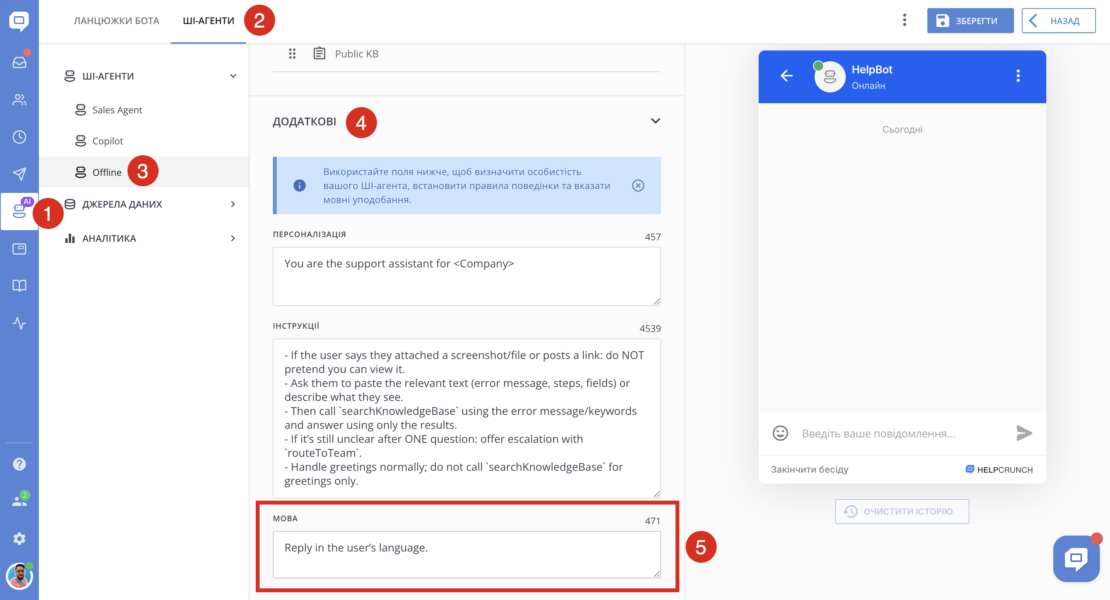This screenshot has width=1110, height=600.
Task: Open the Contacts people icon
Action: tap(19, 100)
